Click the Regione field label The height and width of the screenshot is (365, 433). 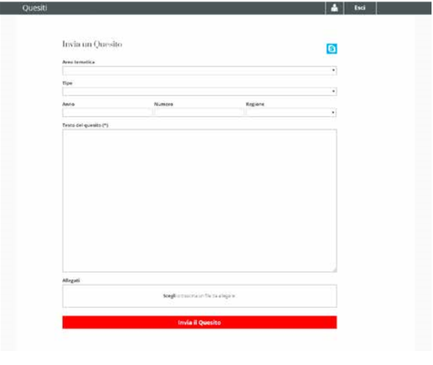tap(255, 104)
